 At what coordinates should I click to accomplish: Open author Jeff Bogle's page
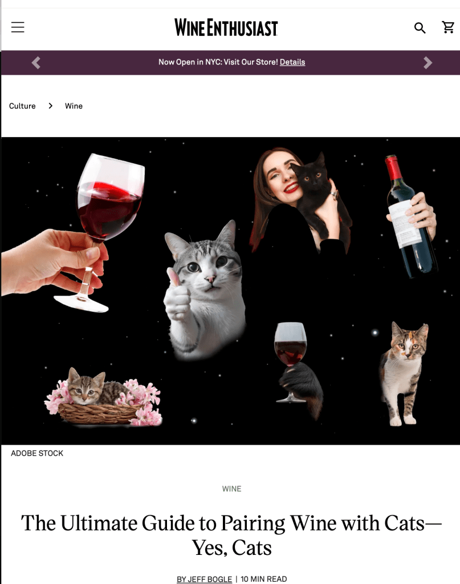[204, 579]
